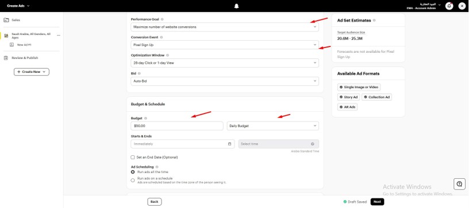Select the Saudi Arabia, All Genders ad set

31,36
